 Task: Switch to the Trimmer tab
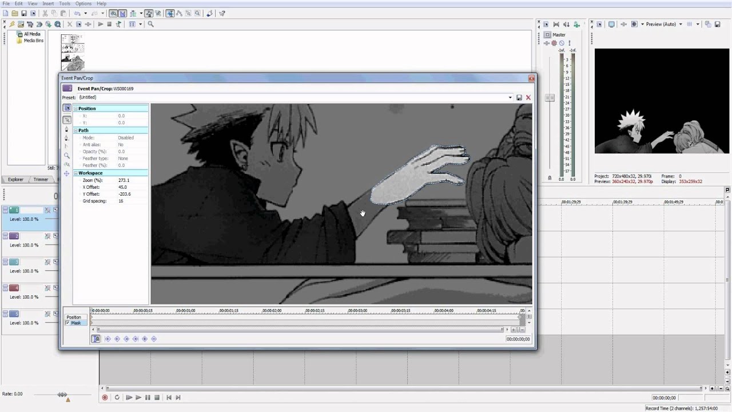click(41, 179)
